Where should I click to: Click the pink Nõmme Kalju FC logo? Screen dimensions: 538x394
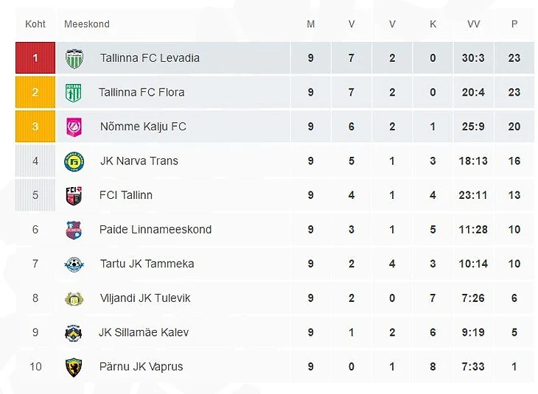click(74, 127)
